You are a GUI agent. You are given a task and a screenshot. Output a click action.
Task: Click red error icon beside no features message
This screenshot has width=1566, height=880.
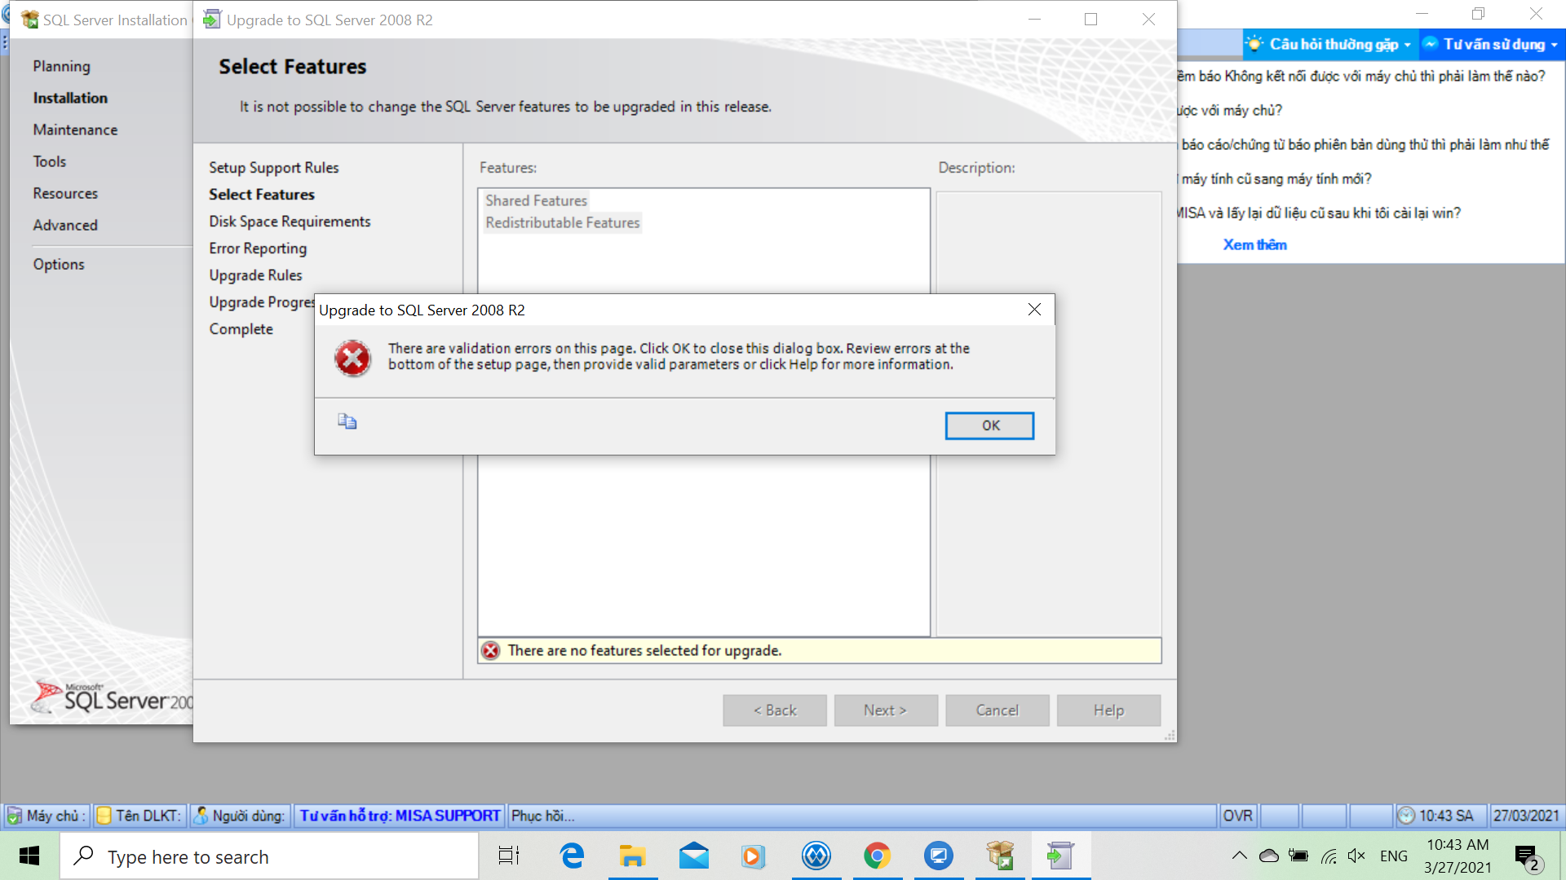tap(490, 650)
